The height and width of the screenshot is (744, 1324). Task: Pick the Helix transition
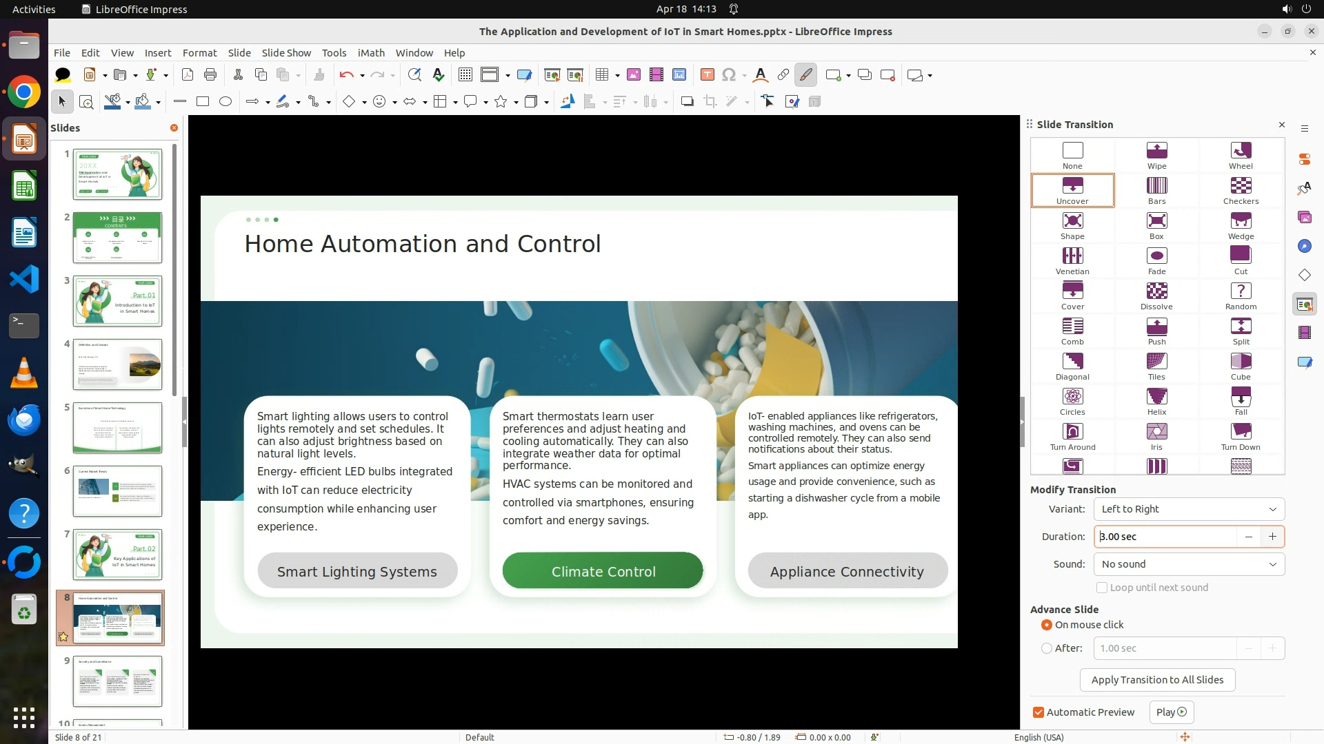coord(1156,401)
